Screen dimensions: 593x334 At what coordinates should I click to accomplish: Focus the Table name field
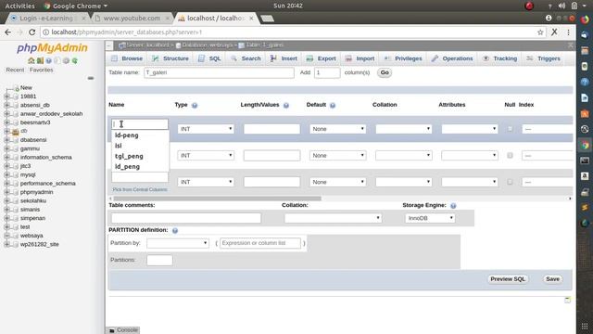coord(219,72)
